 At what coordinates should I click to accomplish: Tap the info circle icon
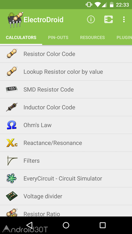tap(91, 19)
